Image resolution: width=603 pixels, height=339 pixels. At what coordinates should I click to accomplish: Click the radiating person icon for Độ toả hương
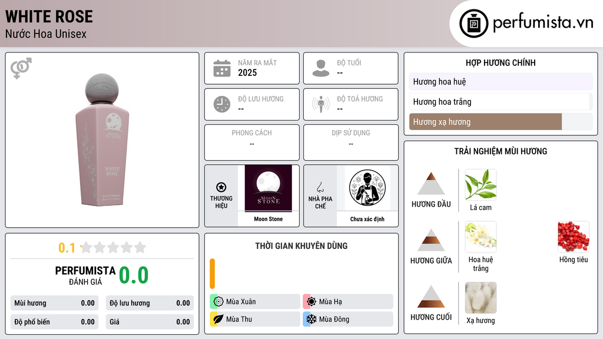click(x=321, y=104)
